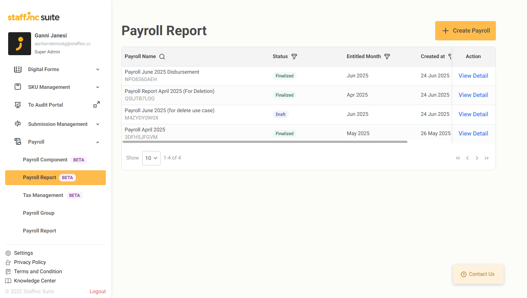
Task: Open Payroll Component in sidebar
Action: point(45,160)
